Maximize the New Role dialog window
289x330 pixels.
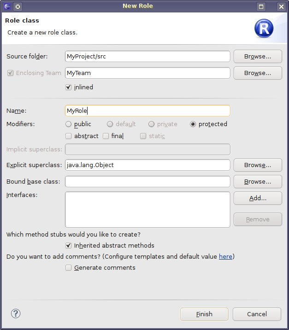(261, 6)
